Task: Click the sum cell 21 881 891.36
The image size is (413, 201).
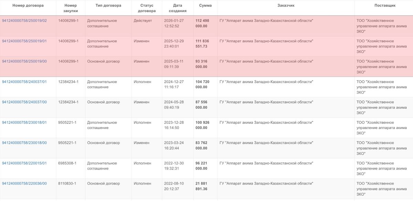Action: pyautogui.click(x=201, y=186)
